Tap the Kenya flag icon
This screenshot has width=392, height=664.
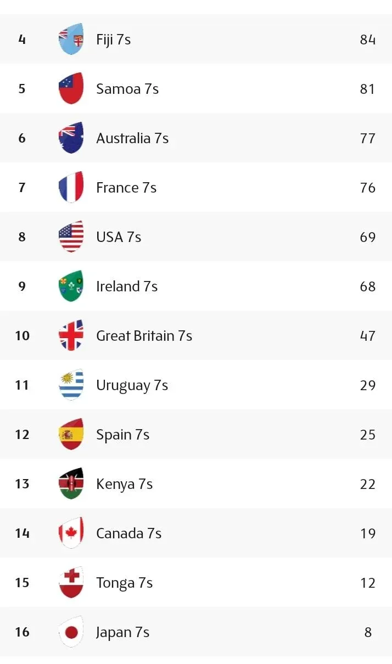(71, 484)
